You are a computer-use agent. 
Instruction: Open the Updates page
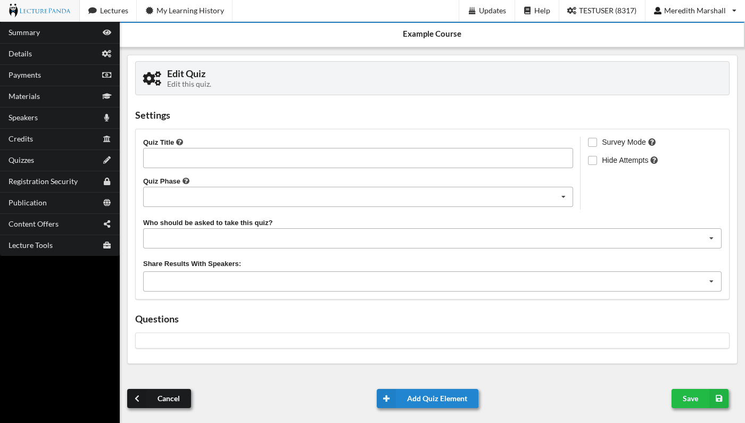[x=487, y=11]
